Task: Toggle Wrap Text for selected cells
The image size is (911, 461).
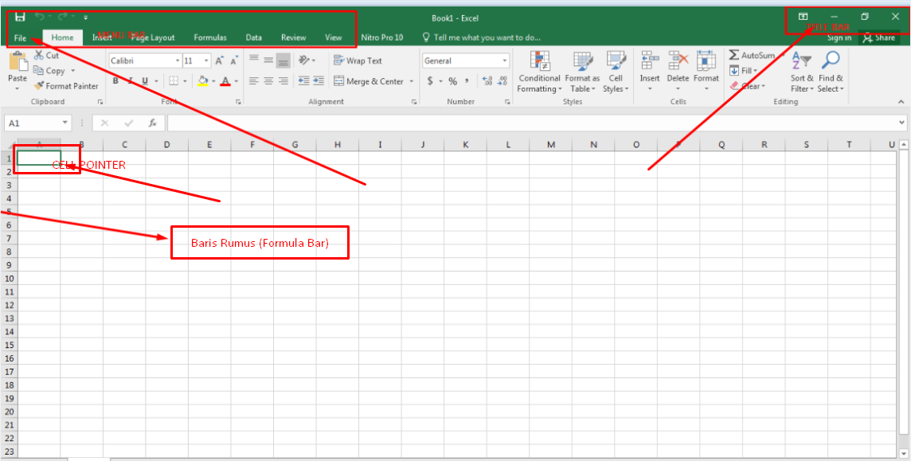Action: (x=358, y=61)
